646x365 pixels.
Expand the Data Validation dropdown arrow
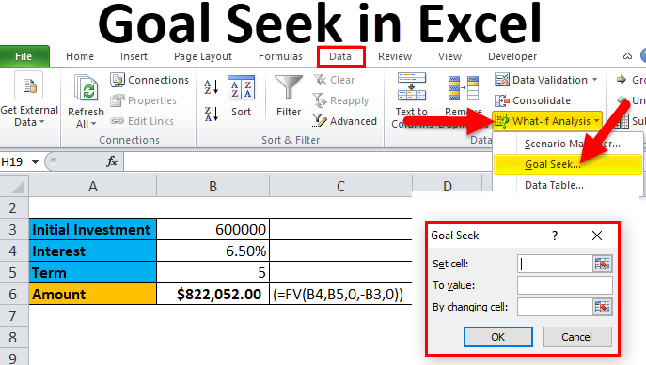click(x=595, y=80)
